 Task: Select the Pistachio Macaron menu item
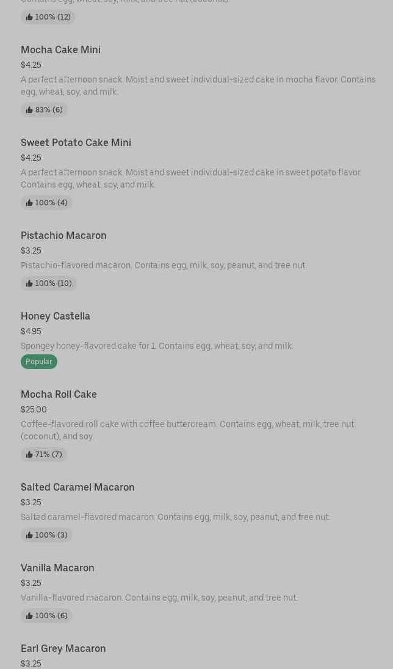click(x=63, y=235)
